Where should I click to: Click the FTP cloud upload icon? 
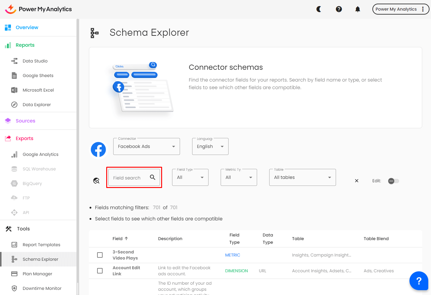click(x=14, y=198)
